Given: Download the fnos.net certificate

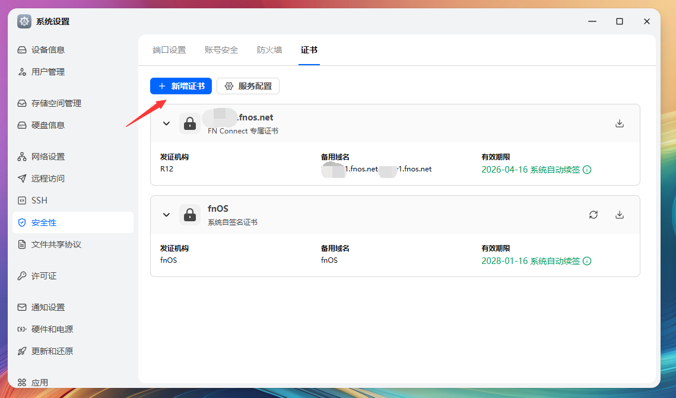Looking at the screenshot, I should tap(620, 123).
